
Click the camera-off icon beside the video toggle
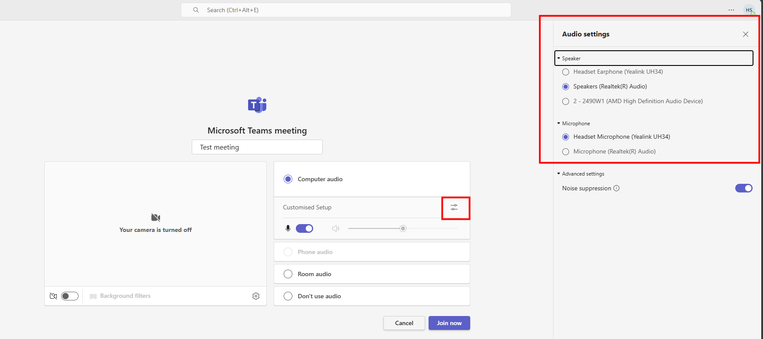tap(53, 296)
